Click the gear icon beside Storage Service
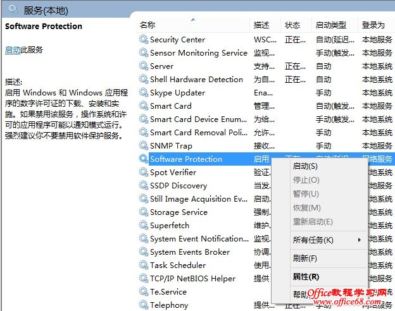 [143, 212]
